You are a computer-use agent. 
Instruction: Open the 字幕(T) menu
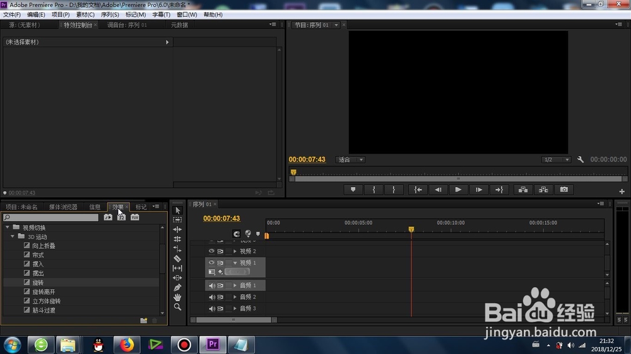(161, 14)
